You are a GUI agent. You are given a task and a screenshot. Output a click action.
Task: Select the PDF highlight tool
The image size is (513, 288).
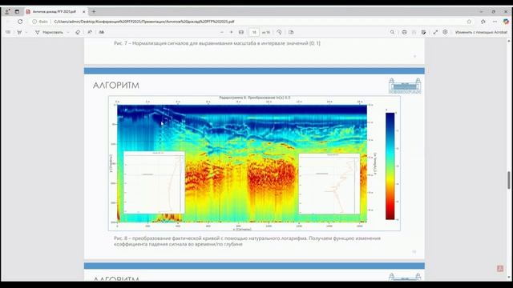19,32
